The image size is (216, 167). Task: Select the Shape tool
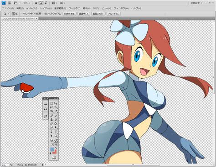coord(56,136)
